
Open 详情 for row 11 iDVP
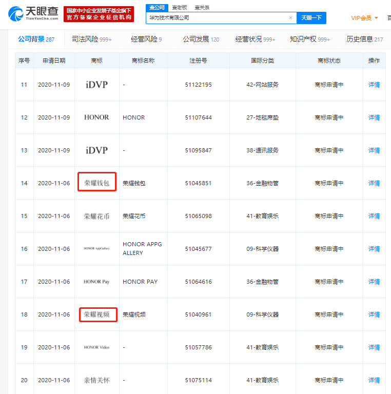[374, 85]
